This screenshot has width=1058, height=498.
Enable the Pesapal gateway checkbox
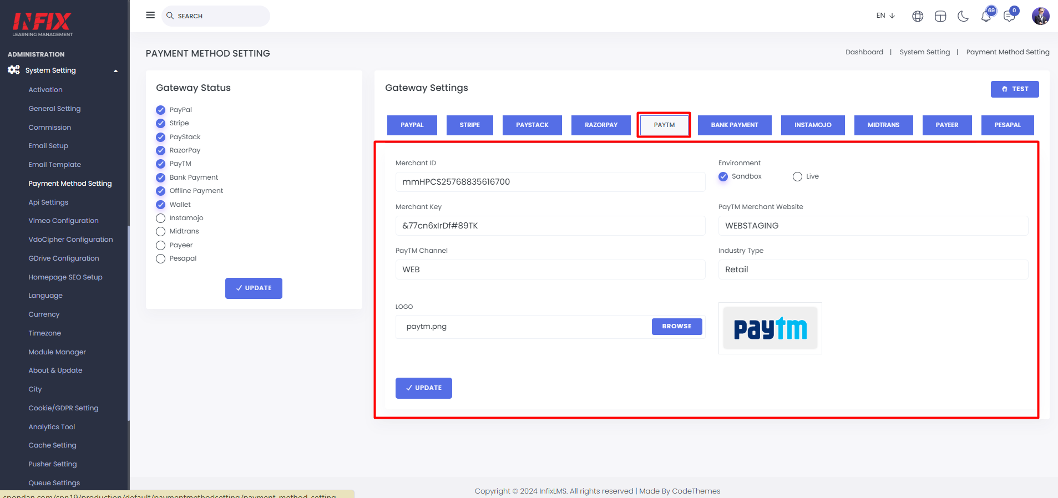[x=161, y=258]
